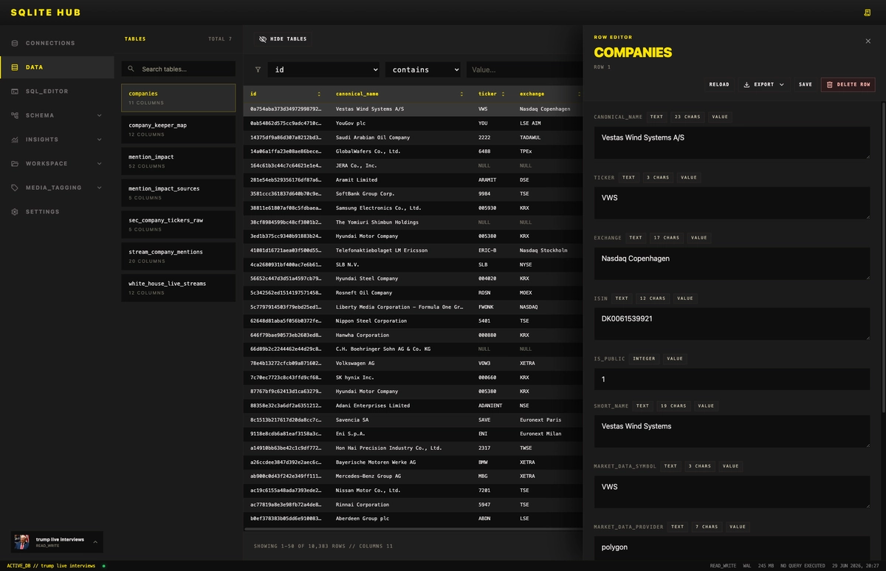Screen dimensions: 886x571
Task: Select the Aberdeen Group plc row
Action: (x=413, y=519)
